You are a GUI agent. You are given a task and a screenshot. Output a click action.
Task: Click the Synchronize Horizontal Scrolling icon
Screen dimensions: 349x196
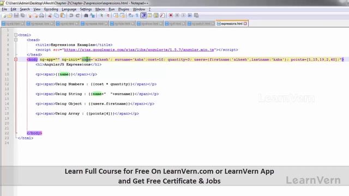pyautogui.click(x=122, y=15)
